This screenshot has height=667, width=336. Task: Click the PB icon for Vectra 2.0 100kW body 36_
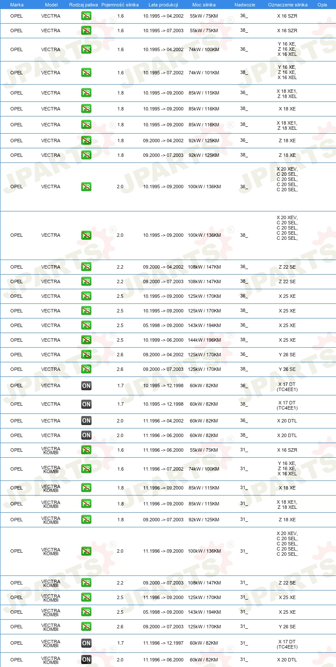click(86, 187)
